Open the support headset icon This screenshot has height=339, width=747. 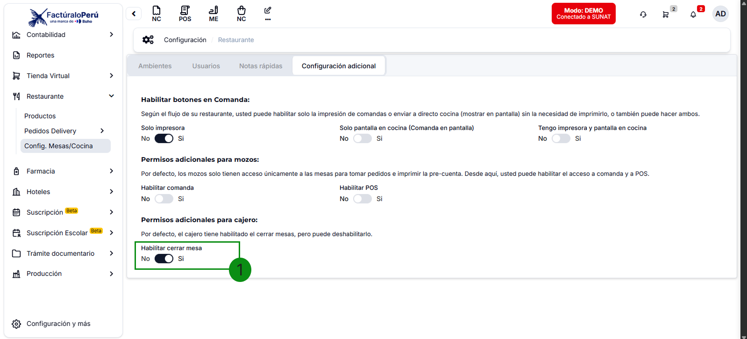point(643,14)
